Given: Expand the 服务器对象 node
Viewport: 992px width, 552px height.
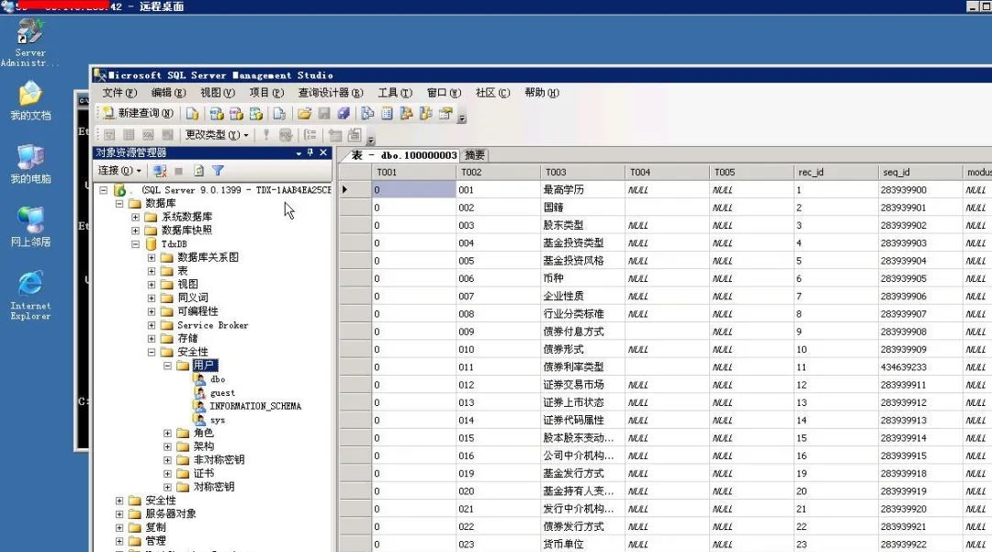Looking at the screenshot, I should (118, 514).
